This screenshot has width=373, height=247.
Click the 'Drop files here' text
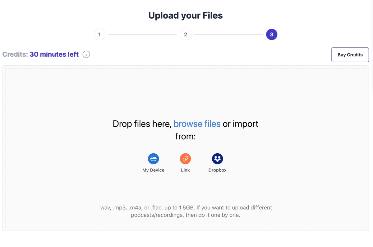142,124
